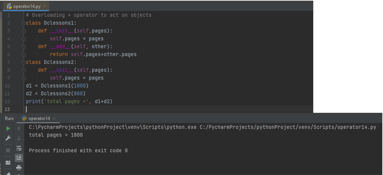
Task: Click the 'Run:' panel label
Action: (x=10, y=118)
